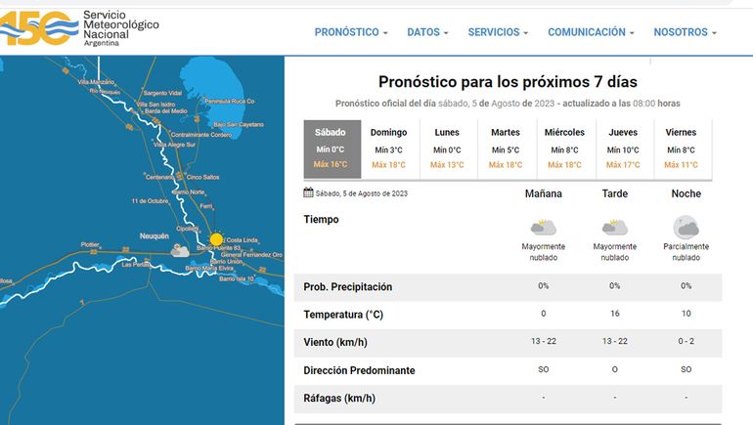Click the Cipolletti label on the map
Screen dimensions: 753x425
(188, 229)
